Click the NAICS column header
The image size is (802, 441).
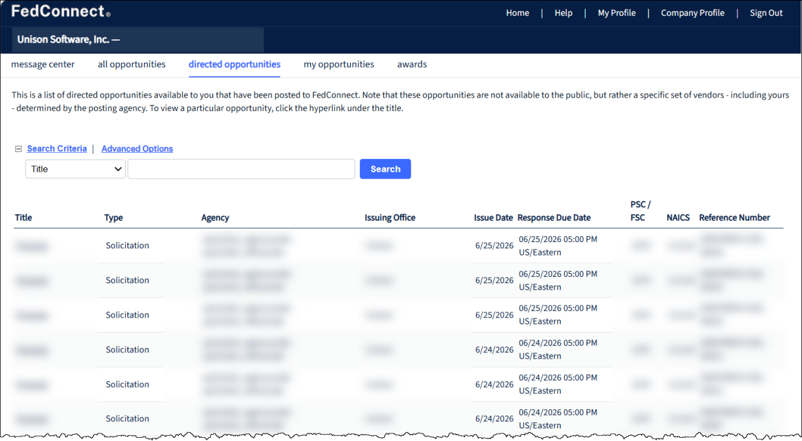(678, 218)
